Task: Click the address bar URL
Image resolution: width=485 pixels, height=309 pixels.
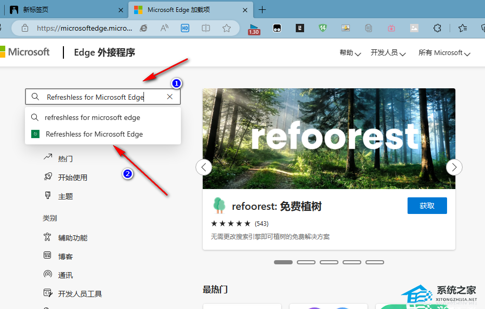Action: (84, 28)
